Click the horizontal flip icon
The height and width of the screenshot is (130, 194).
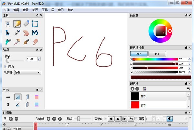[8, 97]
